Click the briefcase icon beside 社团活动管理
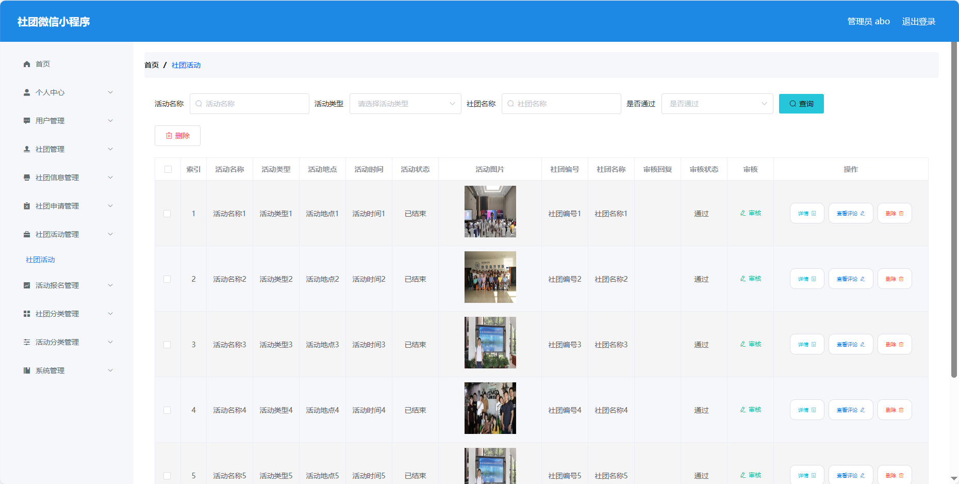The height and width of the screenshot is (484, 959). click(27, 234)
